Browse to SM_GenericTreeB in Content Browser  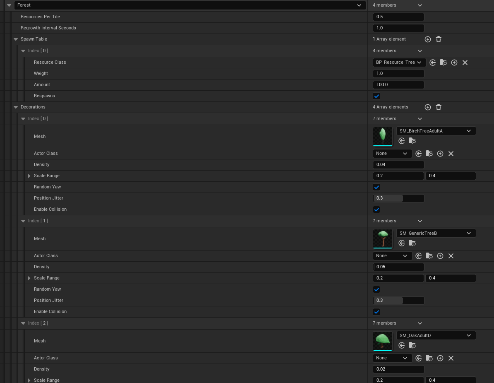pos(412,243)
